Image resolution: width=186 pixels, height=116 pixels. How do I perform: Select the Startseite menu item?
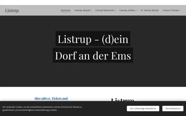[66, 10]
